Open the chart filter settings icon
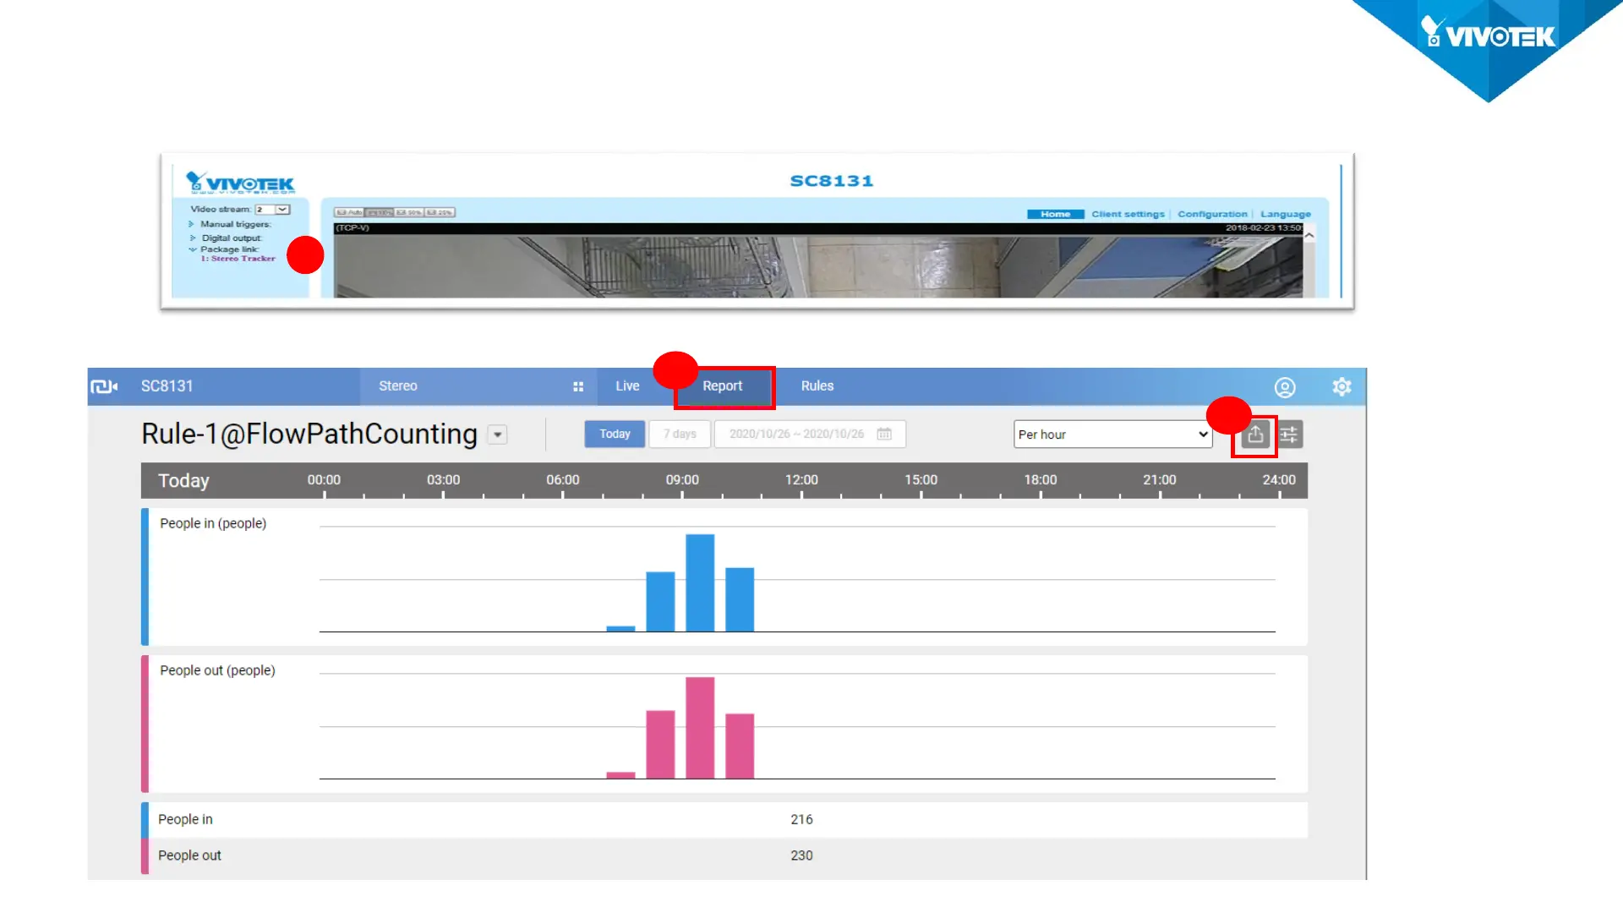 (x=1289, y=435)
